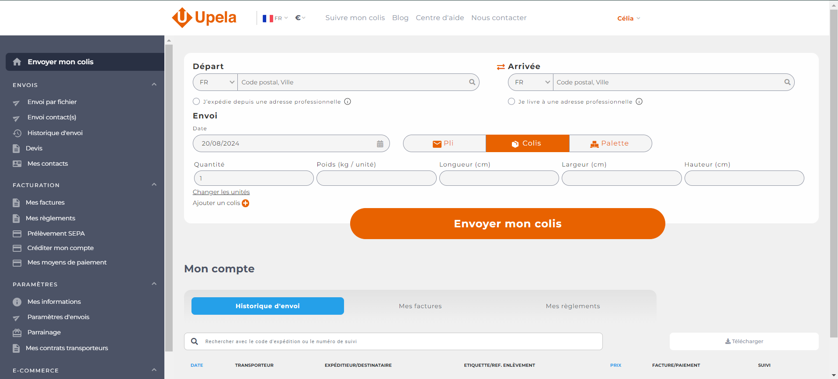
Task: Click the info icon for Mes informations
Action: pyautogui.click(x=17, y=302)
